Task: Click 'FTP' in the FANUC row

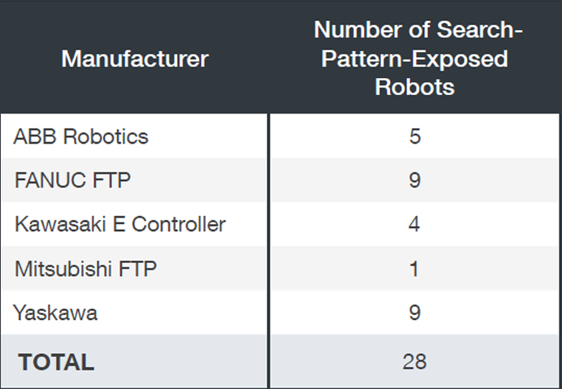Action: (x=112, y=180)
